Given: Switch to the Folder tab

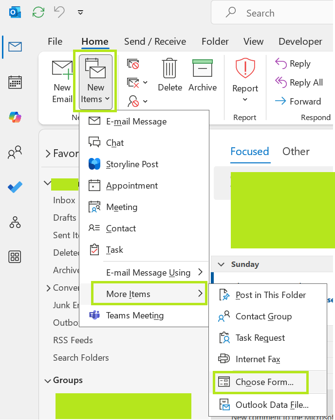Looking at the screenshot, I should point(215,41).
